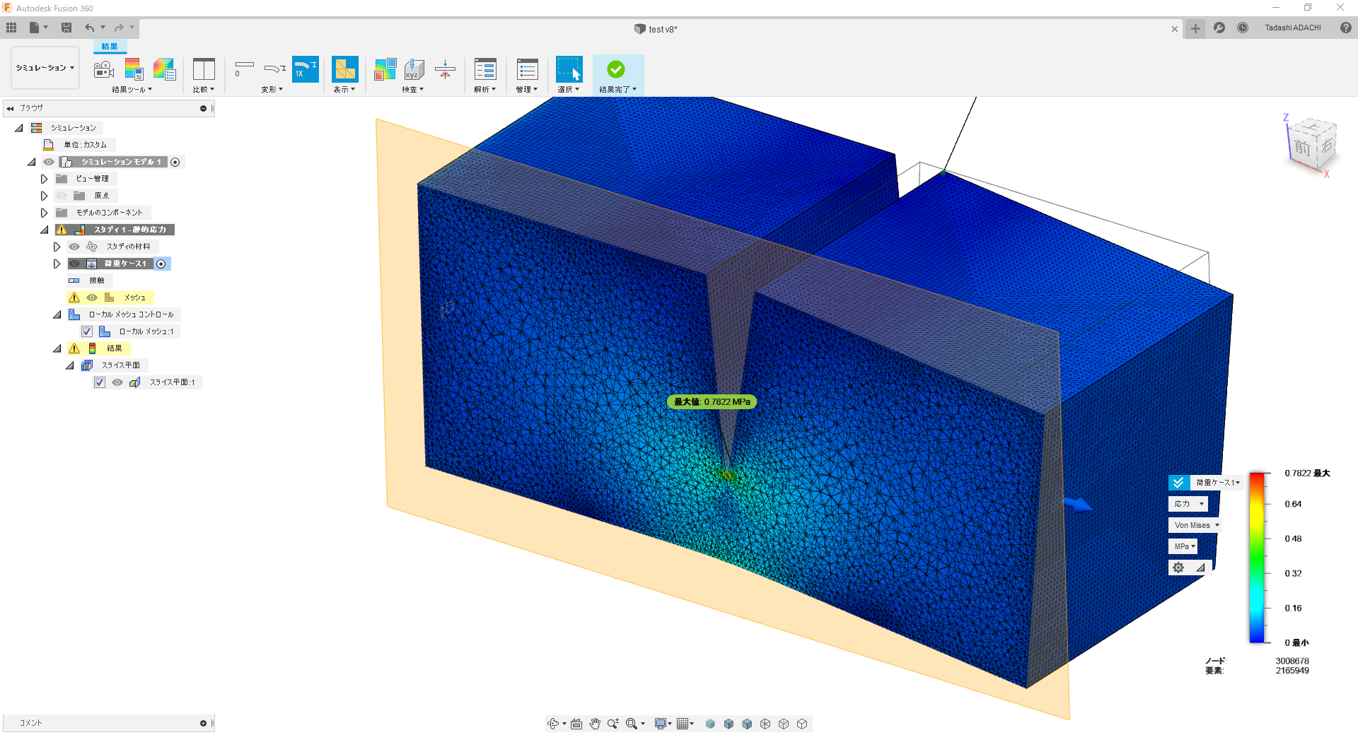Open the 変形 menu

coord(272,90)
